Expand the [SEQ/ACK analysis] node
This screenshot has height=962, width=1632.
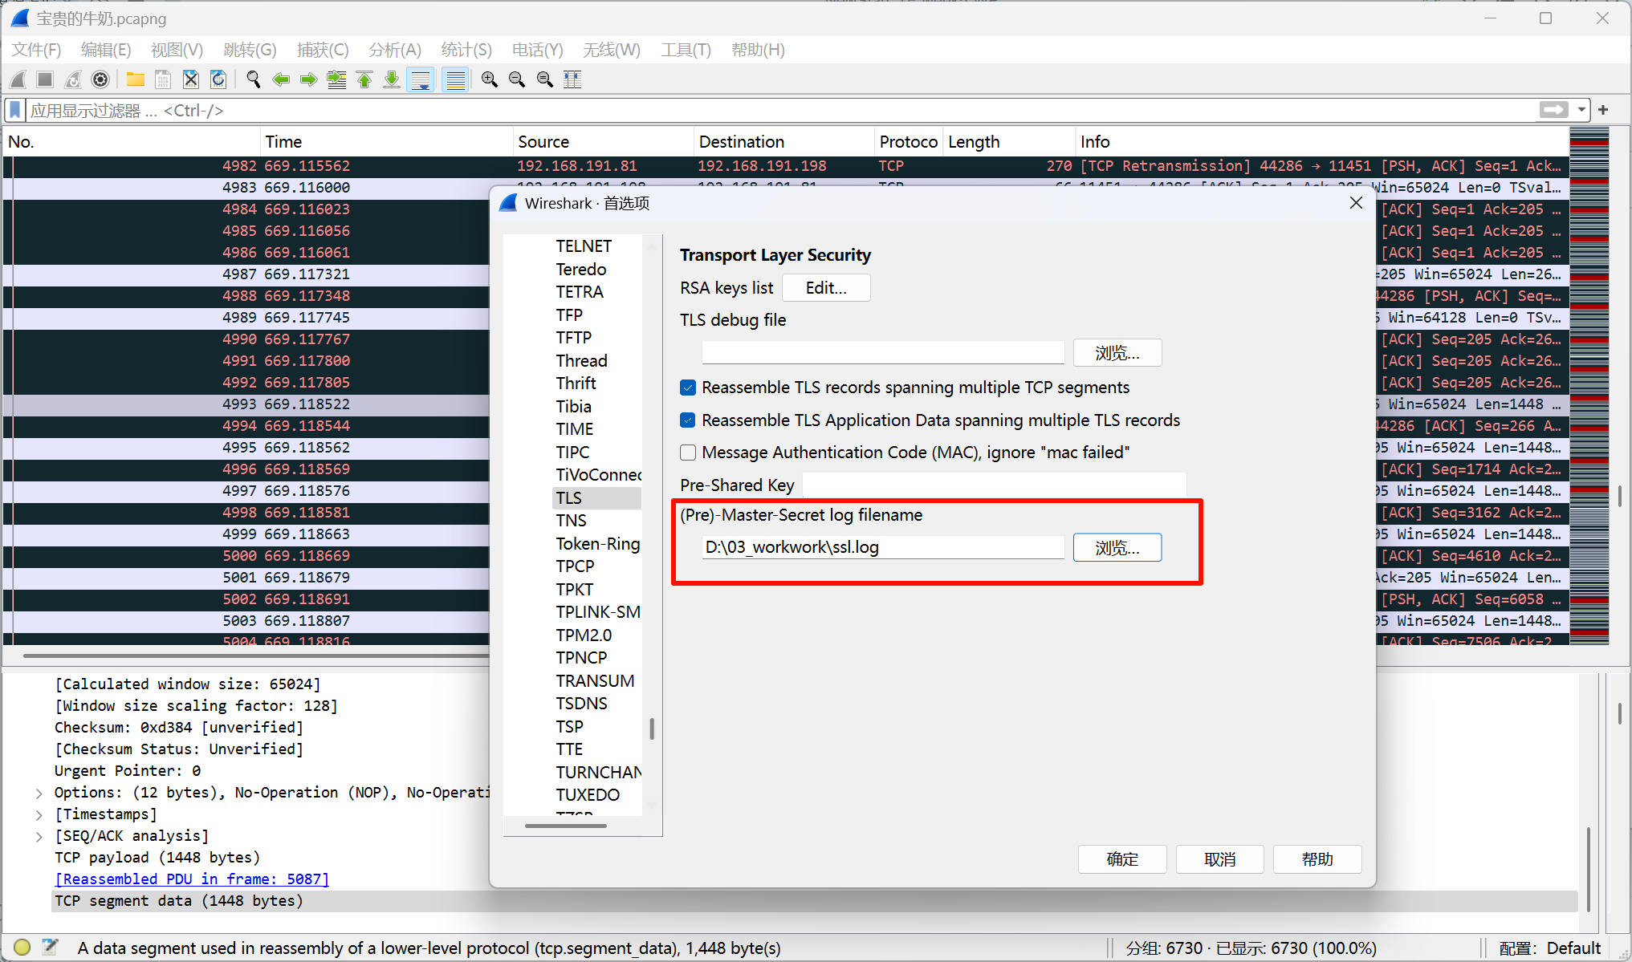point(39,836)
